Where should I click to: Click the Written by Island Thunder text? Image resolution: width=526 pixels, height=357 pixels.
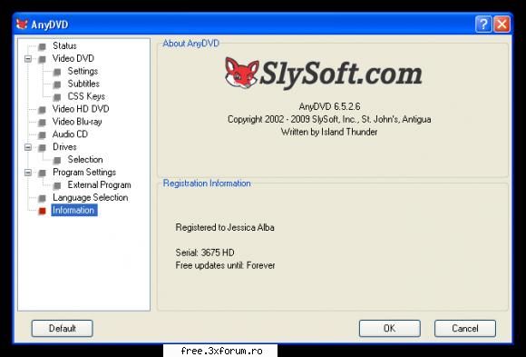329,132
